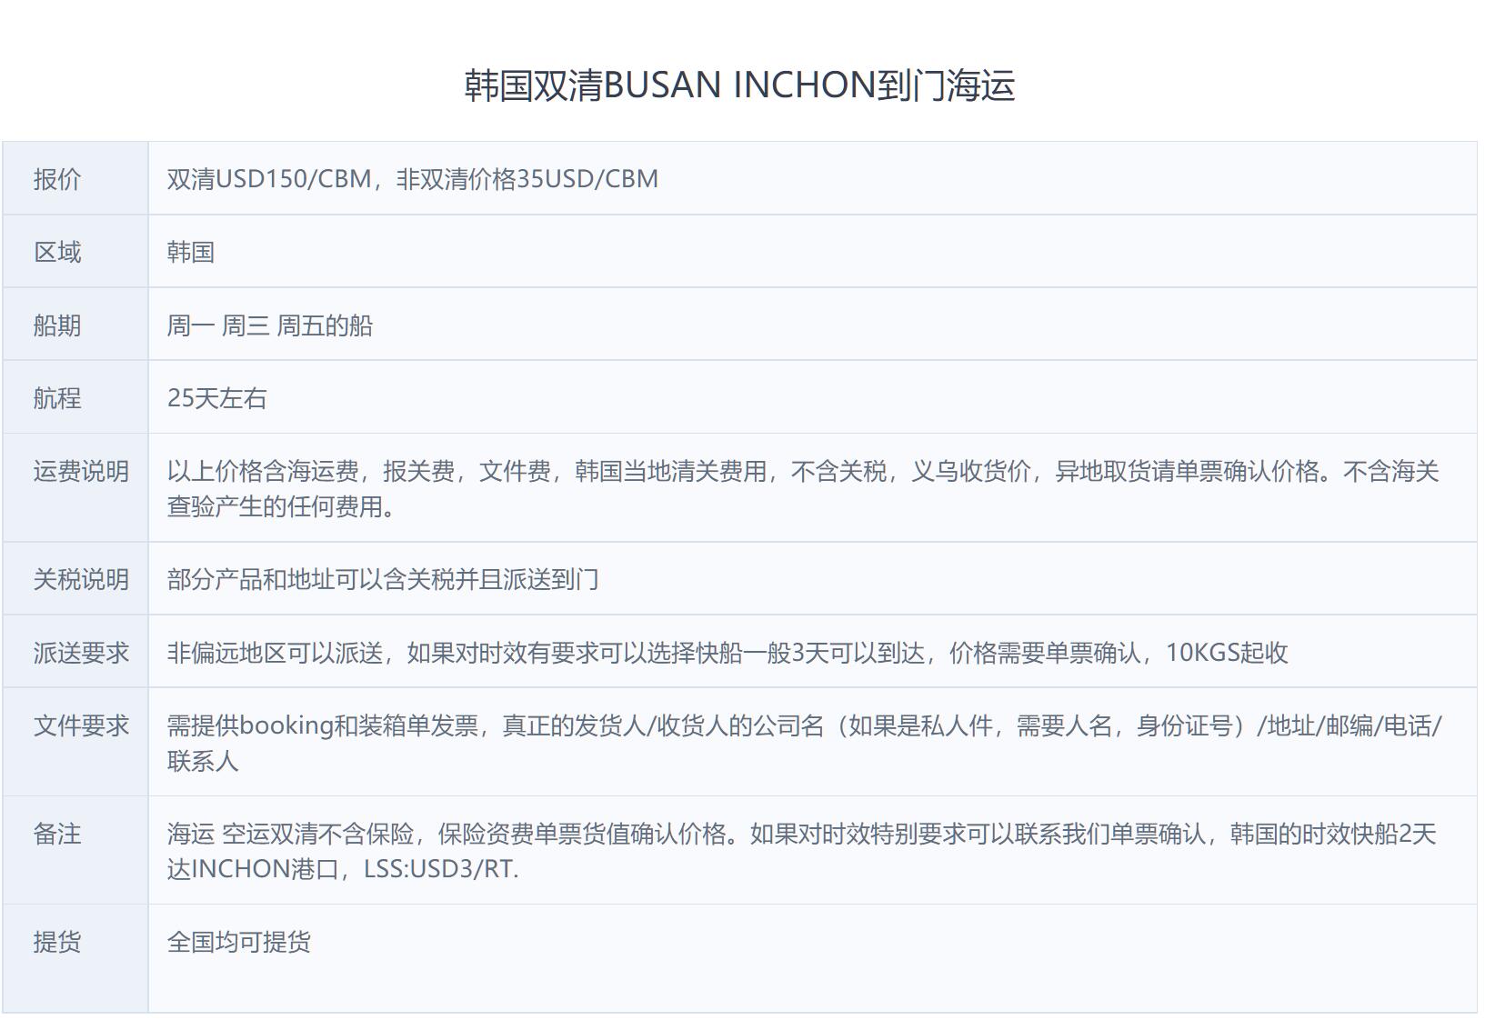Click the 运费说明 row label

81,471
